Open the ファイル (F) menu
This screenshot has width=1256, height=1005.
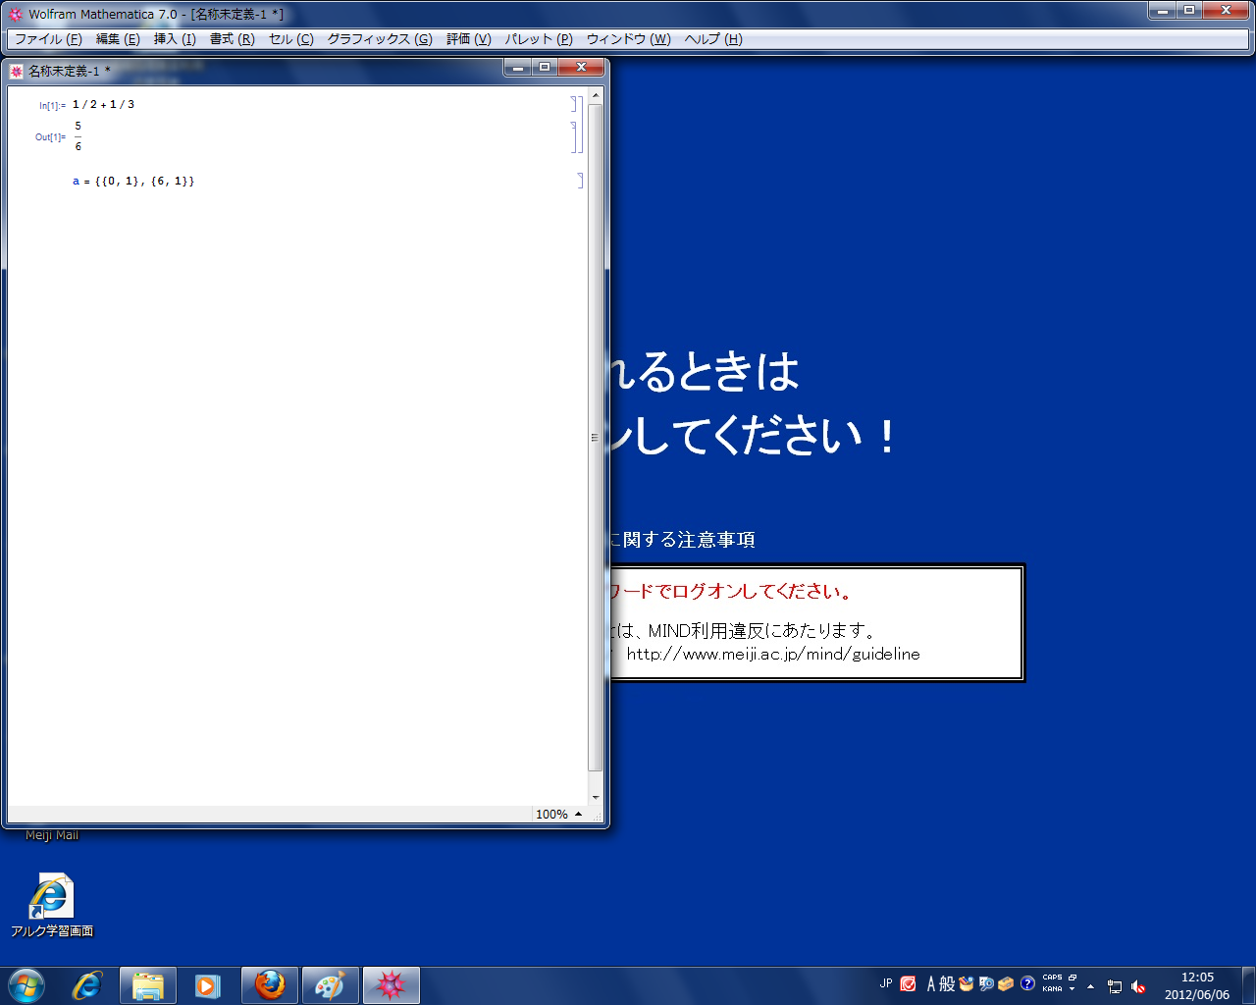coord(48,39)
